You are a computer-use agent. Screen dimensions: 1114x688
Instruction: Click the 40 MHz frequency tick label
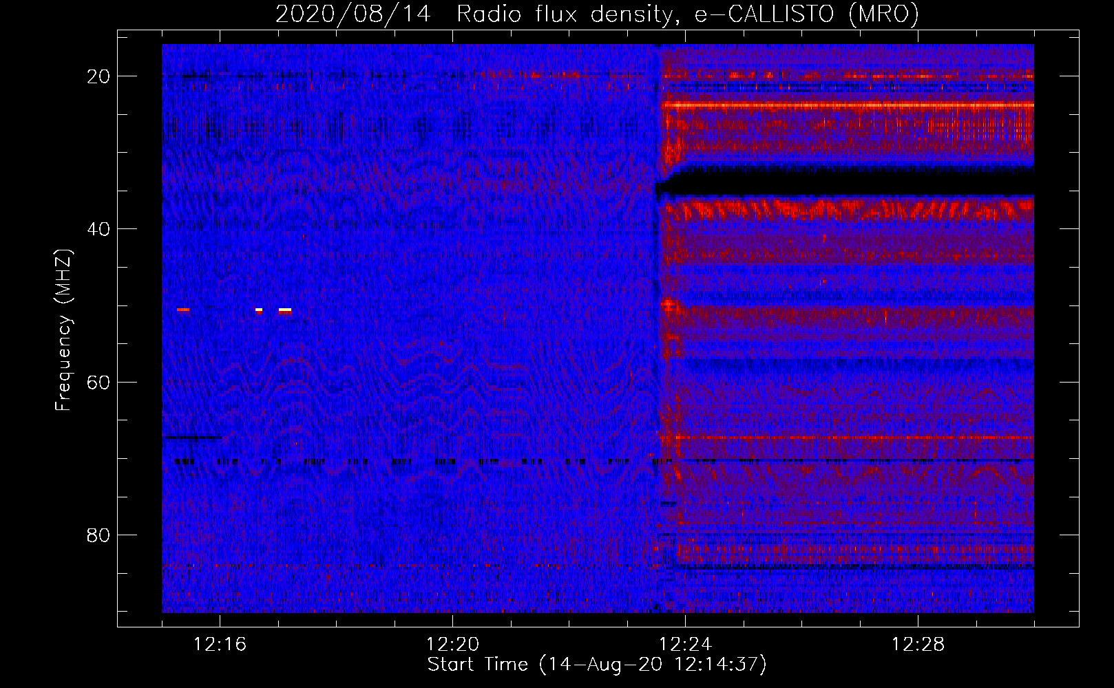(98, 229)
